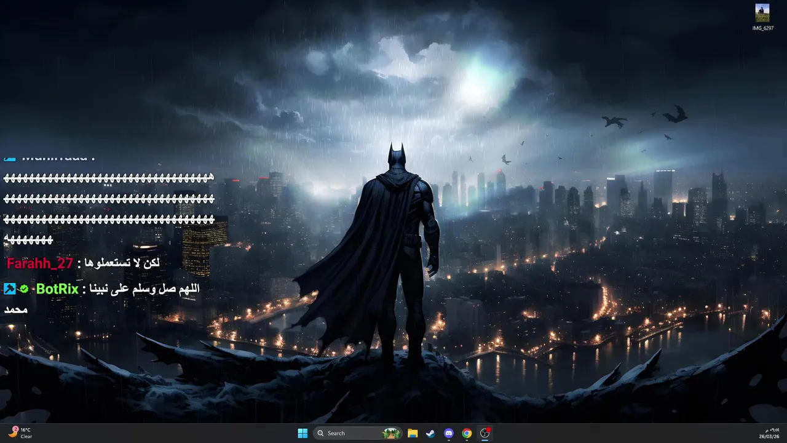The height and width of the screenshot is (443, 787).
Task: Open the Windows Start menu
Action: pyautogui.click(x=303, y=433)
